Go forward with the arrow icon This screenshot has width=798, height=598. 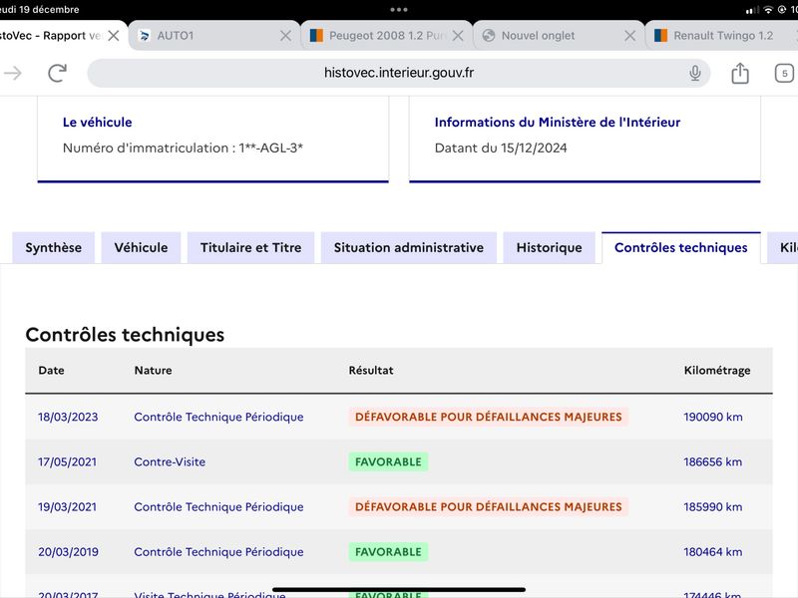[x=13, y=73]
